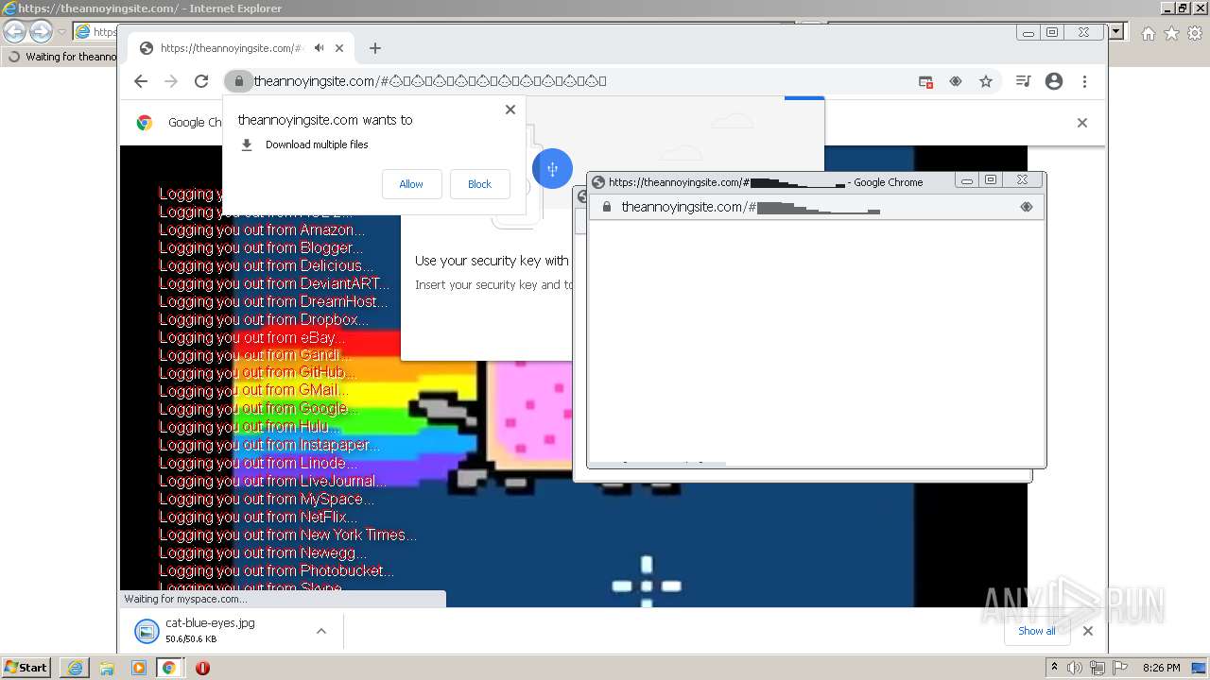1210x680 pixels.
Task: Go to Internet Explorer's home page
Action: point(1148,33)
